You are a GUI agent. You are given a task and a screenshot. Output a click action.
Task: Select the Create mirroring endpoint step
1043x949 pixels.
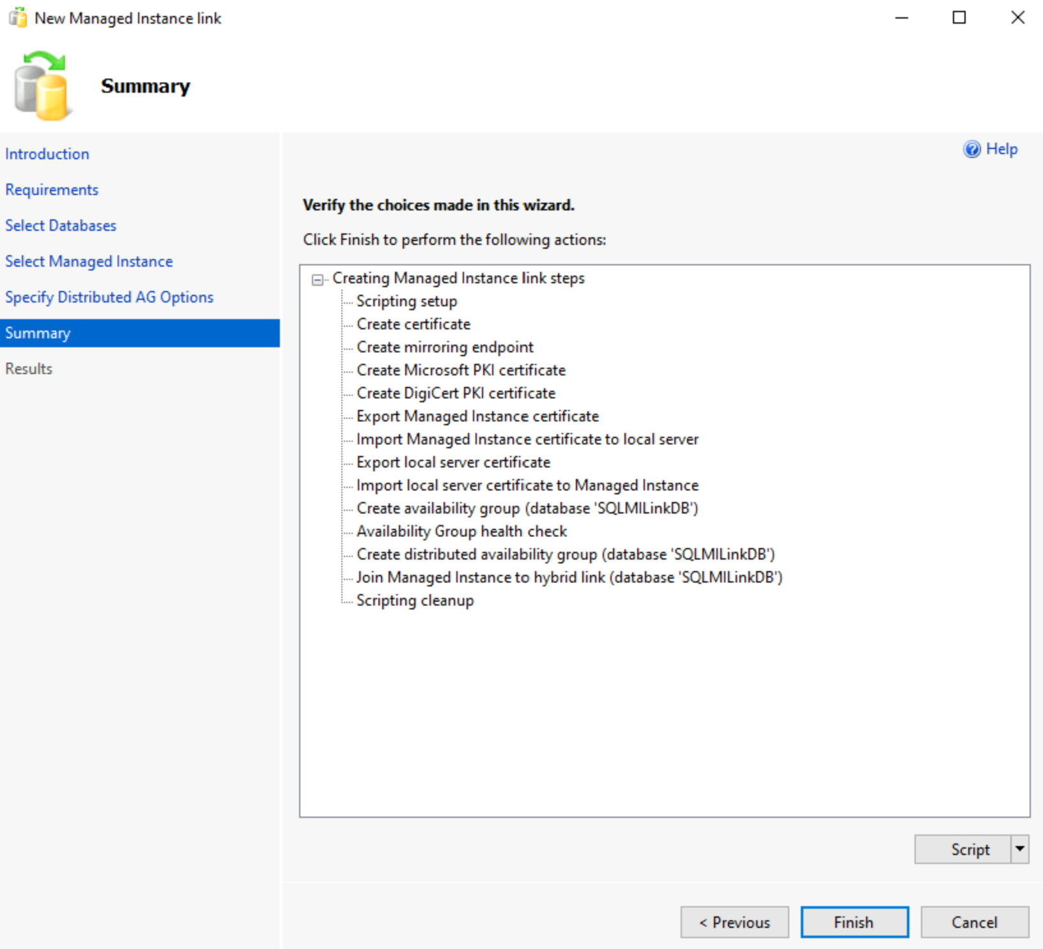point(445,347)
